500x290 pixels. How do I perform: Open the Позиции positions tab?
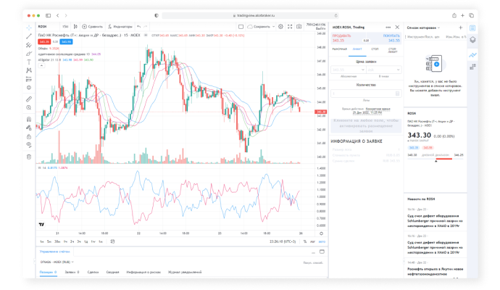click(x=48, y=272)
